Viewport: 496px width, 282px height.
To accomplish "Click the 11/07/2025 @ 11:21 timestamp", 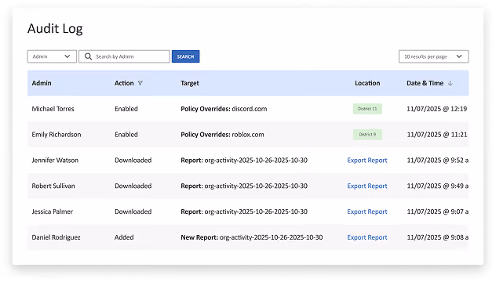I will 437,135.
